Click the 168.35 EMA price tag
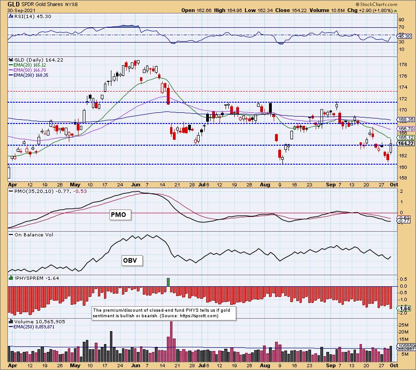The image size is (416, 370). [x=406, y=120]
